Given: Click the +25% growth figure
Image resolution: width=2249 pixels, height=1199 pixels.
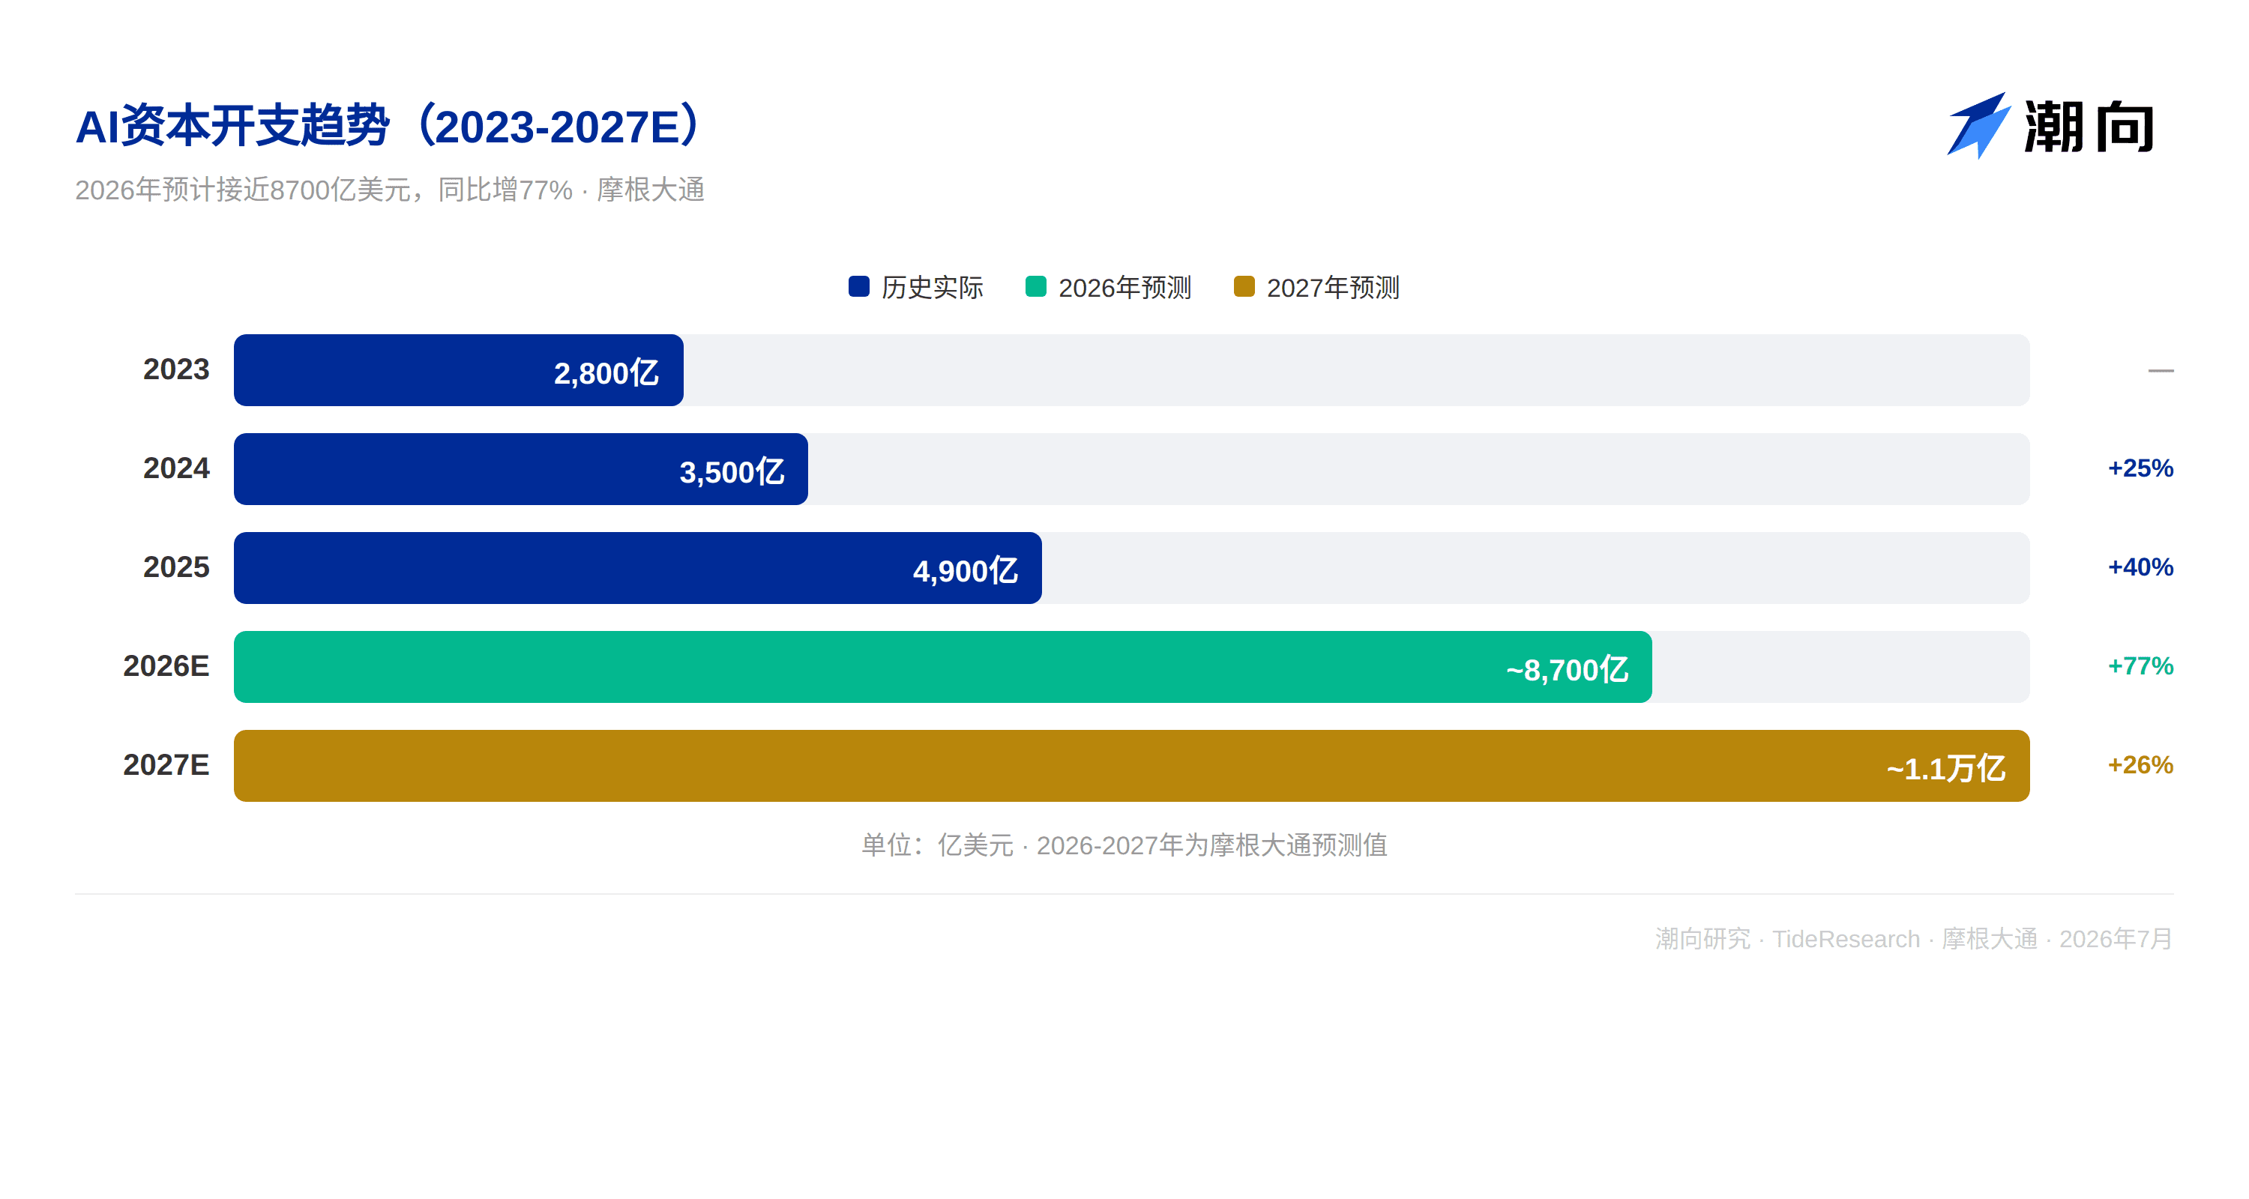Looking at the screenshot, I should (2140, 468).
